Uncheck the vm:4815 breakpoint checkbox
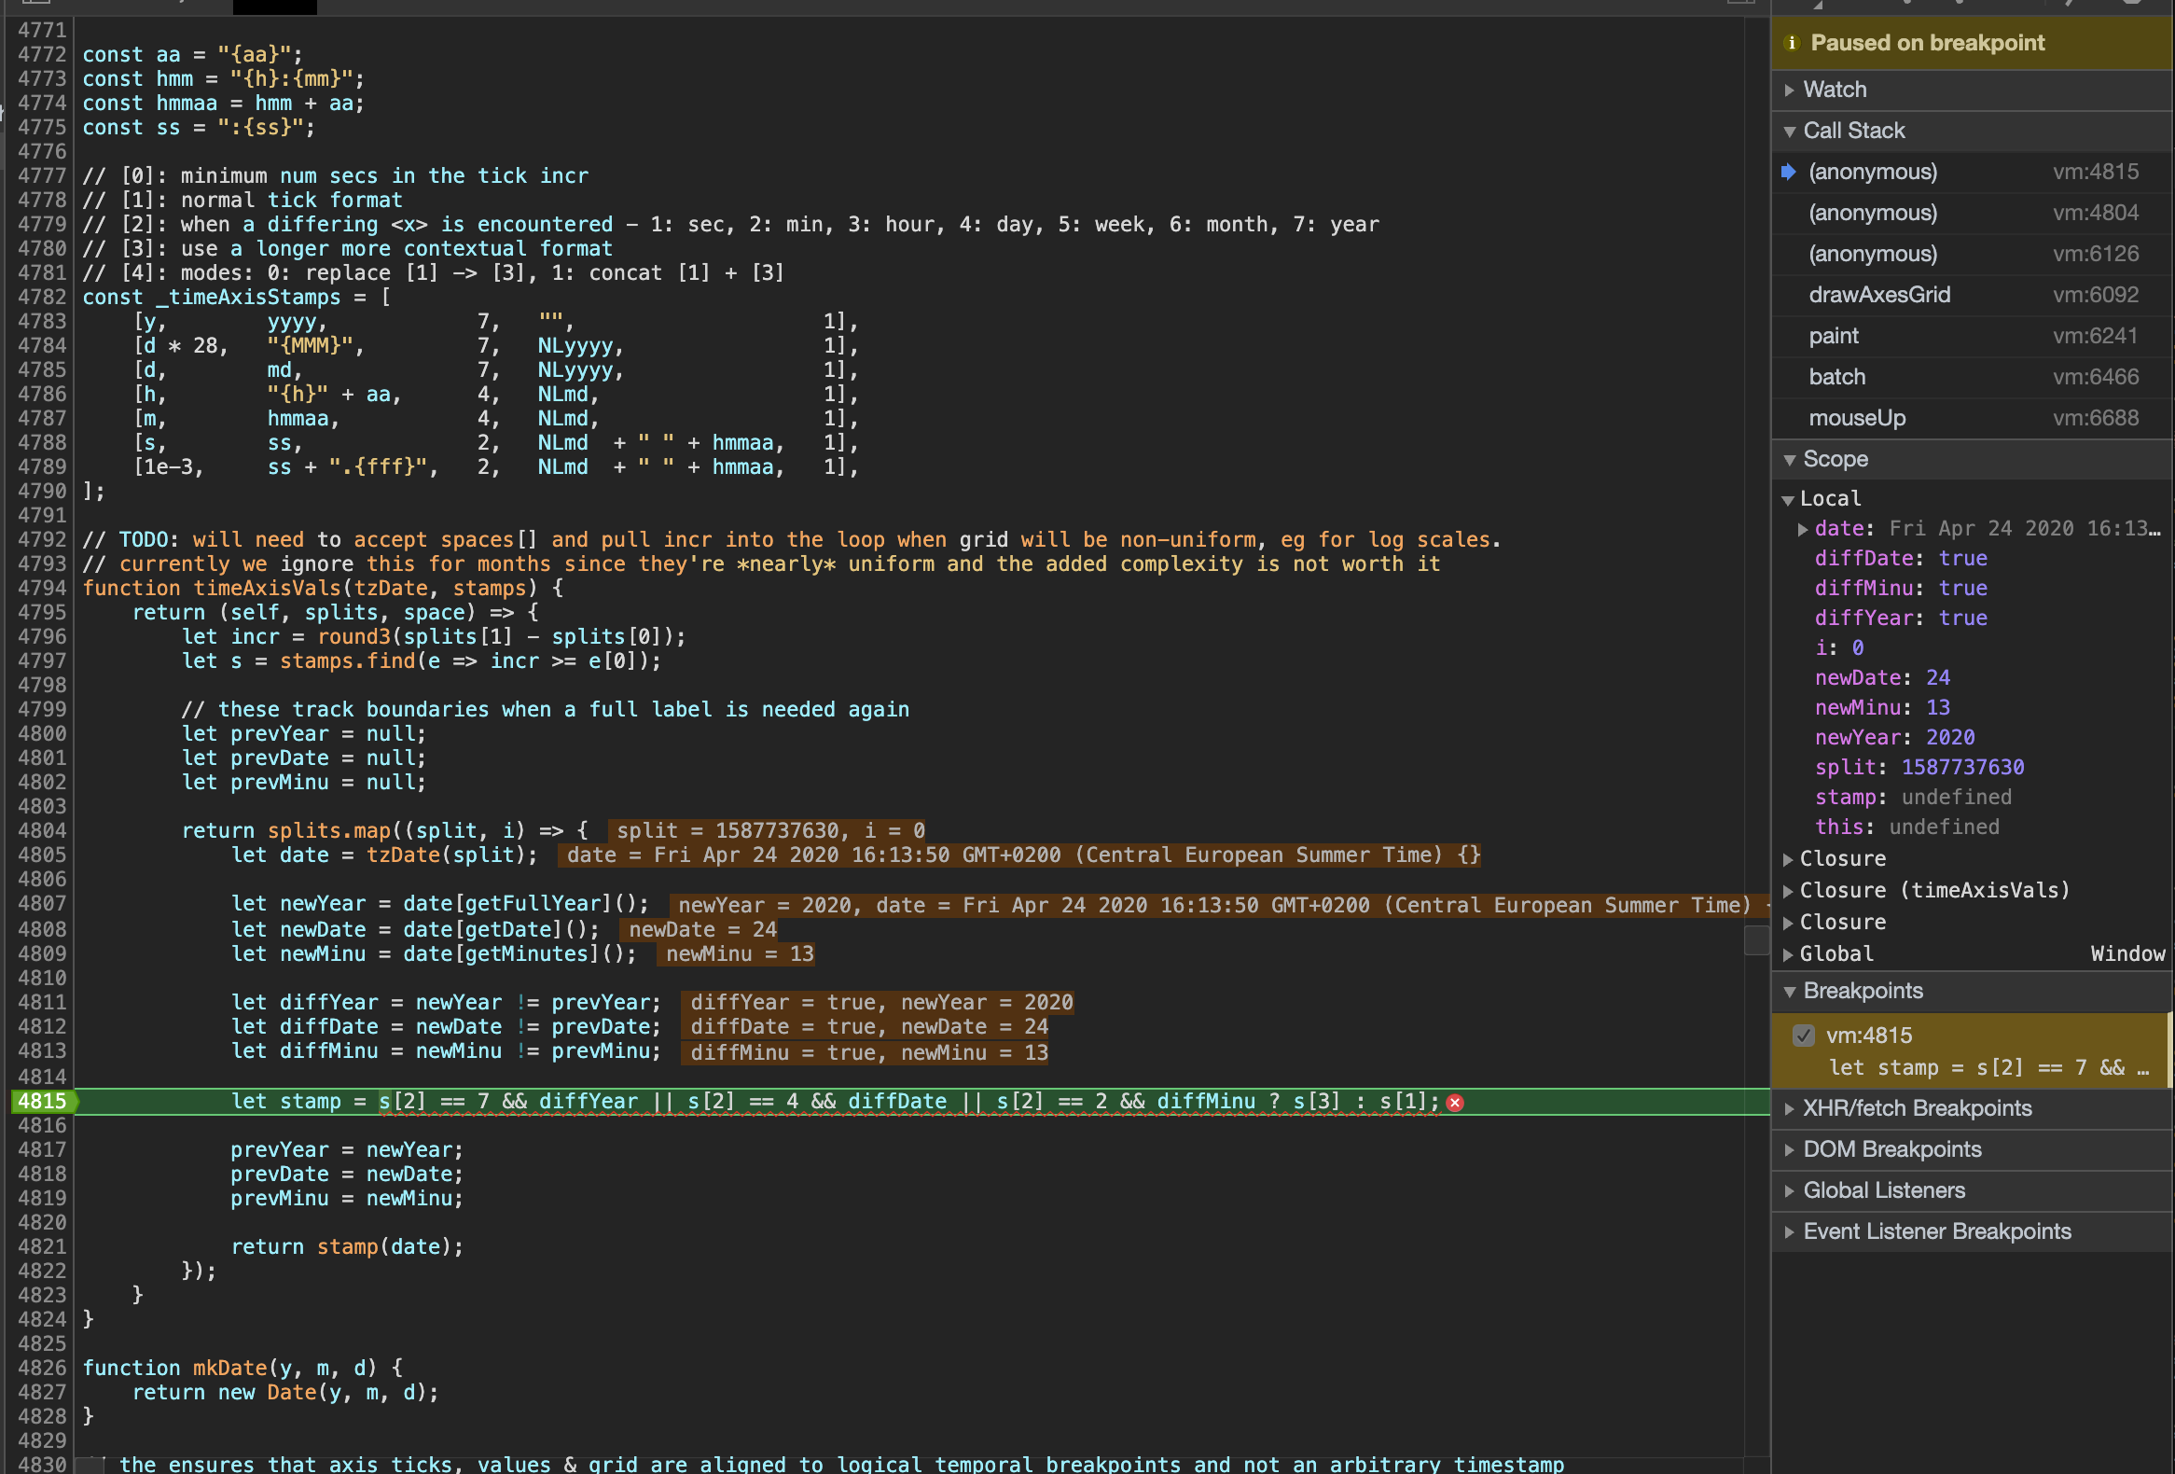 coord(1804,1036)
